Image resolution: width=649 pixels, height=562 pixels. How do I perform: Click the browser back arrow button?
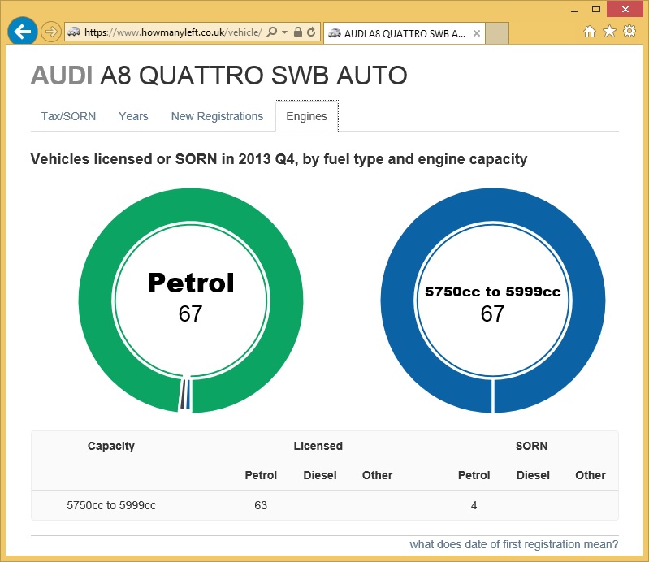coord(23,31)
